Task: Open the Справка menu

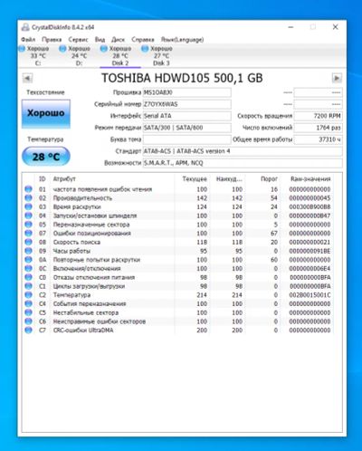Action: [x=143, y=40]
